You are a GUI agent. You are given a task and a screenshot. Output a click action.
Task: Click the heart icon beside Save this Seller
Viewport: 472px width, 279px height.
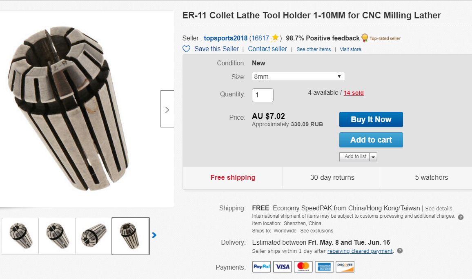pyautogui.click(x=187, y=49)
